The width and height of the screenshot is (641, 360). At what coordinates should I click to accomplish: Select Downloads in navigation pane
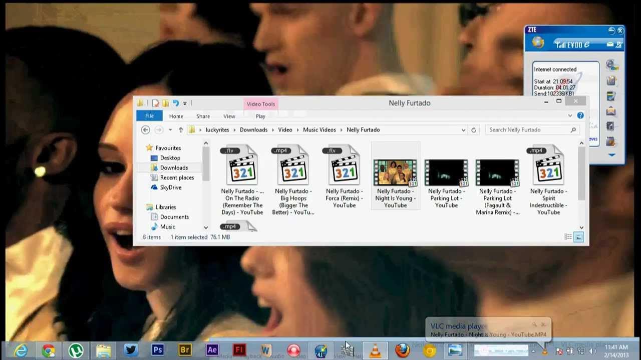click(x=174, y=167)
